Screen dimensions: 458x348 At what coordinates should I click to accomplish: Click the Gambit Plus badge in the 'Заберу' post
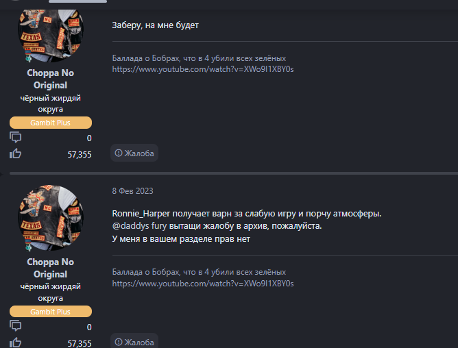click(50, 123)
